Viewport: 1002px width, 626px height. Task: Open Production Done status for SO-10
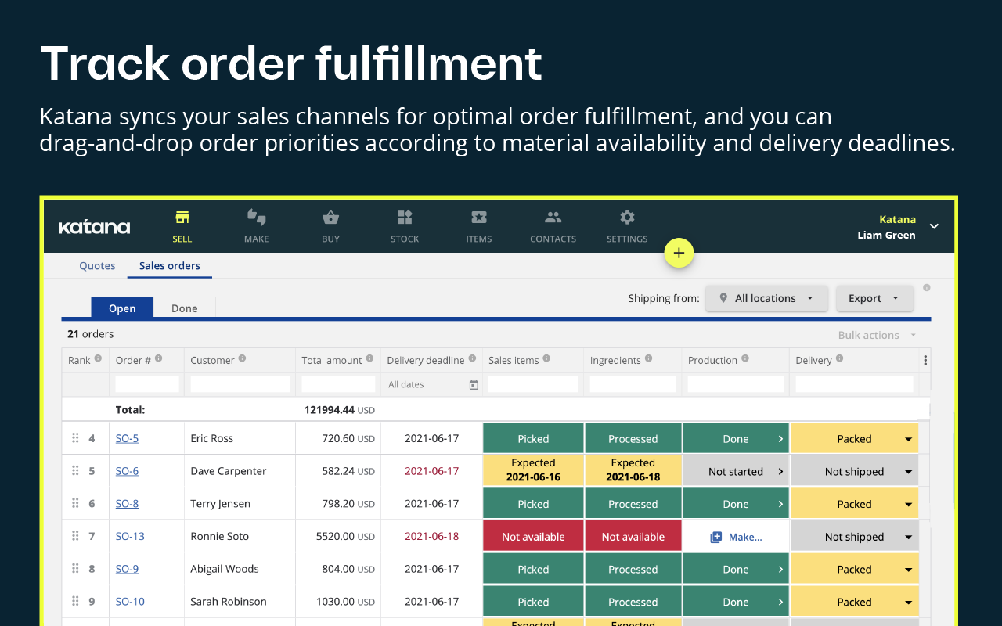736,602
